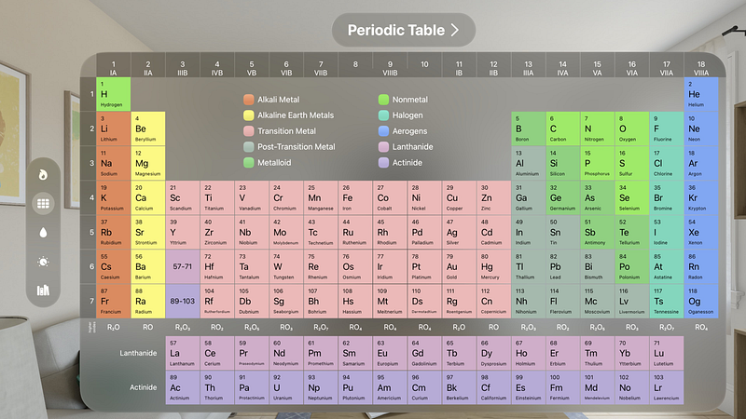The image size is (746, 419).
Task: Open the Oganesson element cell
Action: [701, 301]
